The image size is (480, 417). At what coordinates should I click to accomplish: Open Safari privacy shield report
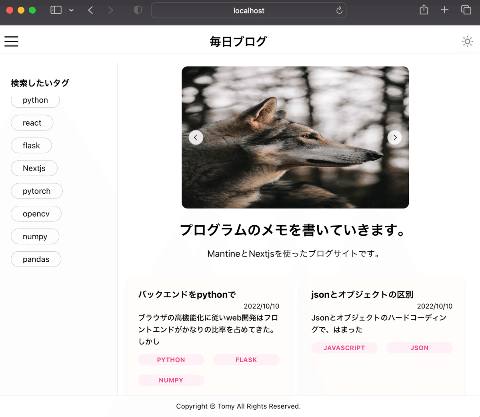click(138, 10)
